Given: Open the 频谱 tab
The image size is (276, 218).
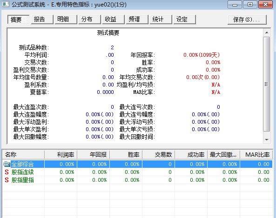Looking at the screenshot, I should coord(137,20).
